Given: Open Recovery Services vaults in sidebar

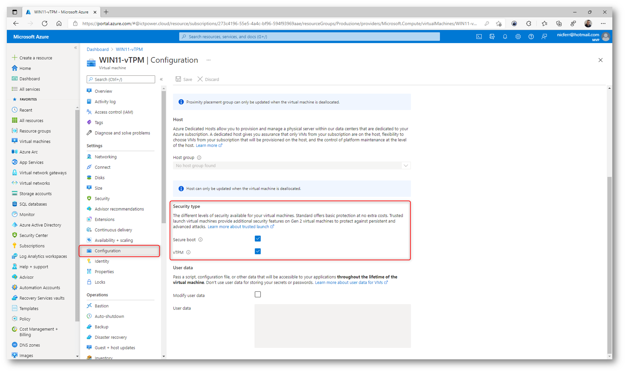Looking at the screenshot, I should (42, 298).
